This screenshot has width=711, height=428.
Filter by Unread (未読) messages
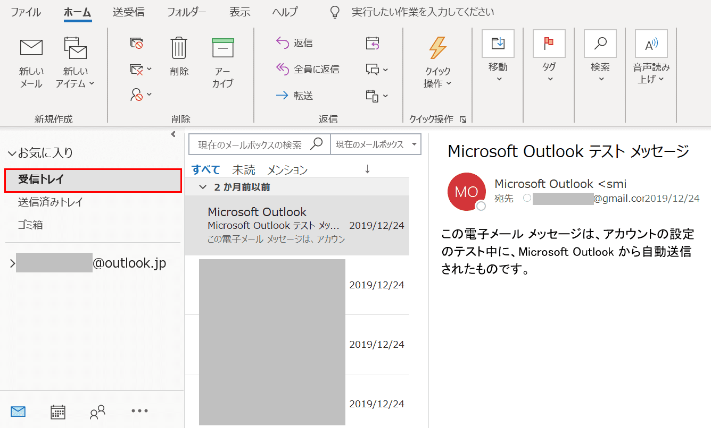click(244, 170)
